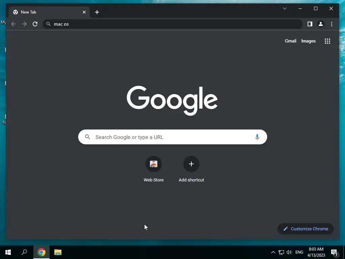The width and height of the screenshot is (345, 259).
Task: Click ENG language indicator
Action: [x=299, y=252]
